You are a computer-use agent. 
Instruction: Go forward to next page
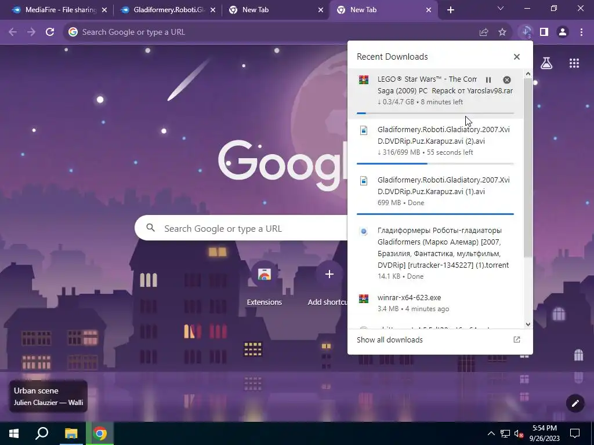click(31, 32)
